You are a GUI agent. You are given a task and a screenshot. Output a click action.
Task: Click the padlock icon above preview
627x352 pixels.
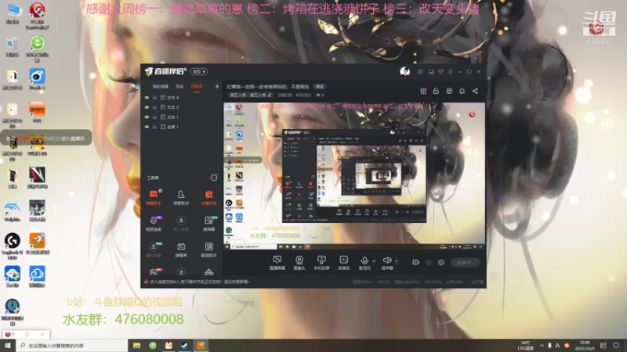click(436, 91)
